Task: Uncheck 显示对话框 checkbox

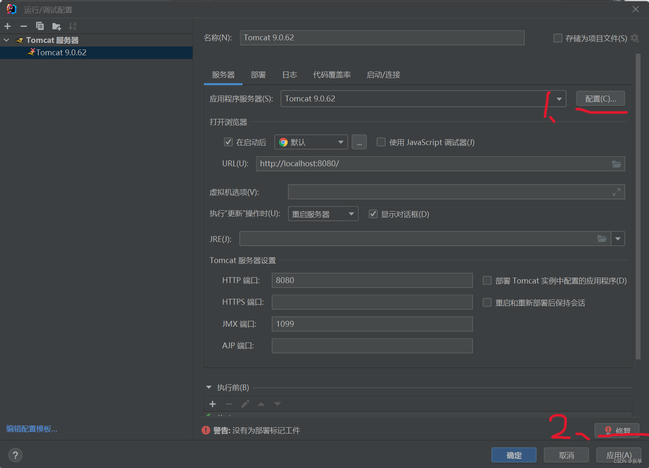Action: (373, 214)
